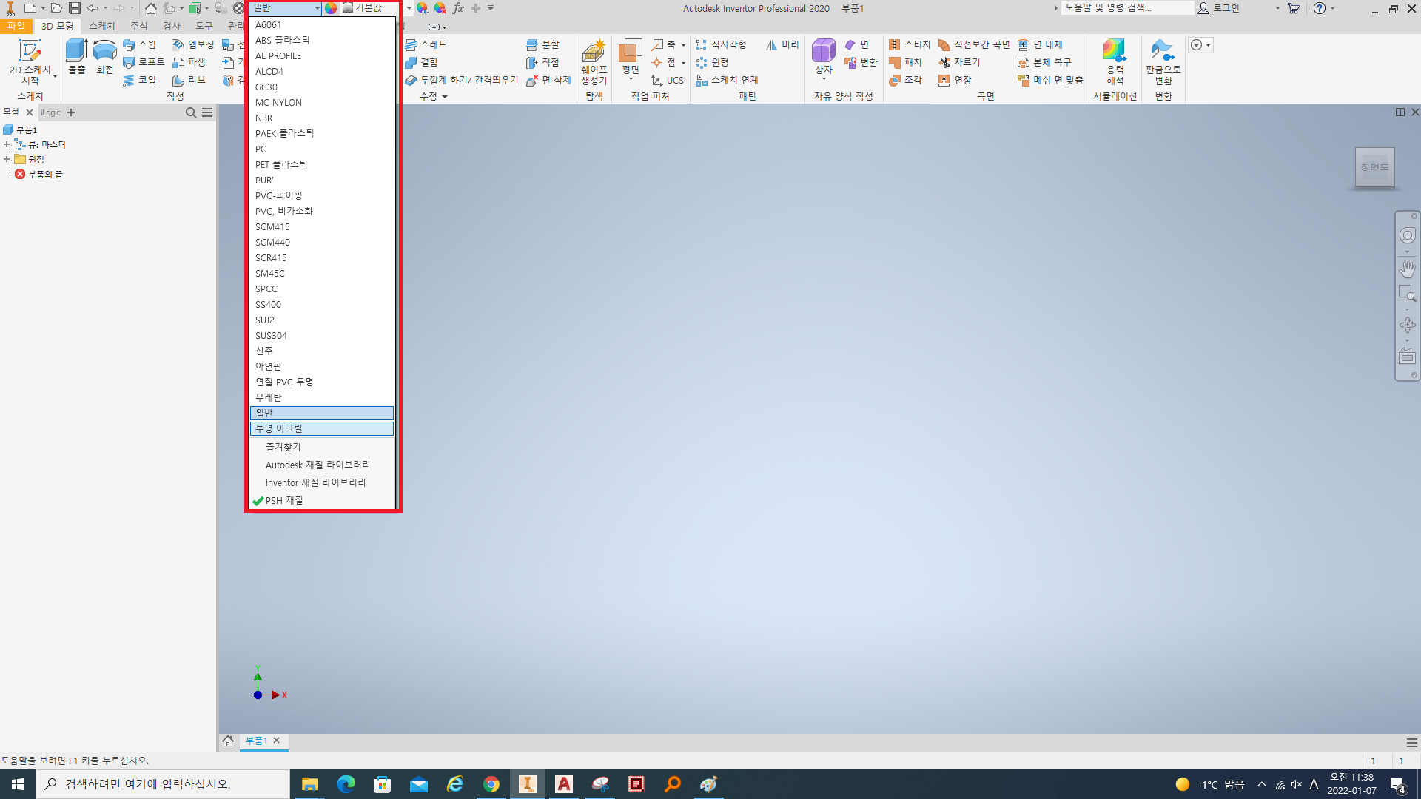Choose SUS304 from the material list
The image size is (1421, 799).
click(x=271, y=336)
